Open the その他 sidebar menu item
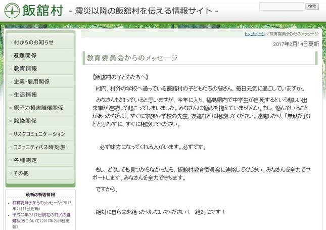 (21, 173)
